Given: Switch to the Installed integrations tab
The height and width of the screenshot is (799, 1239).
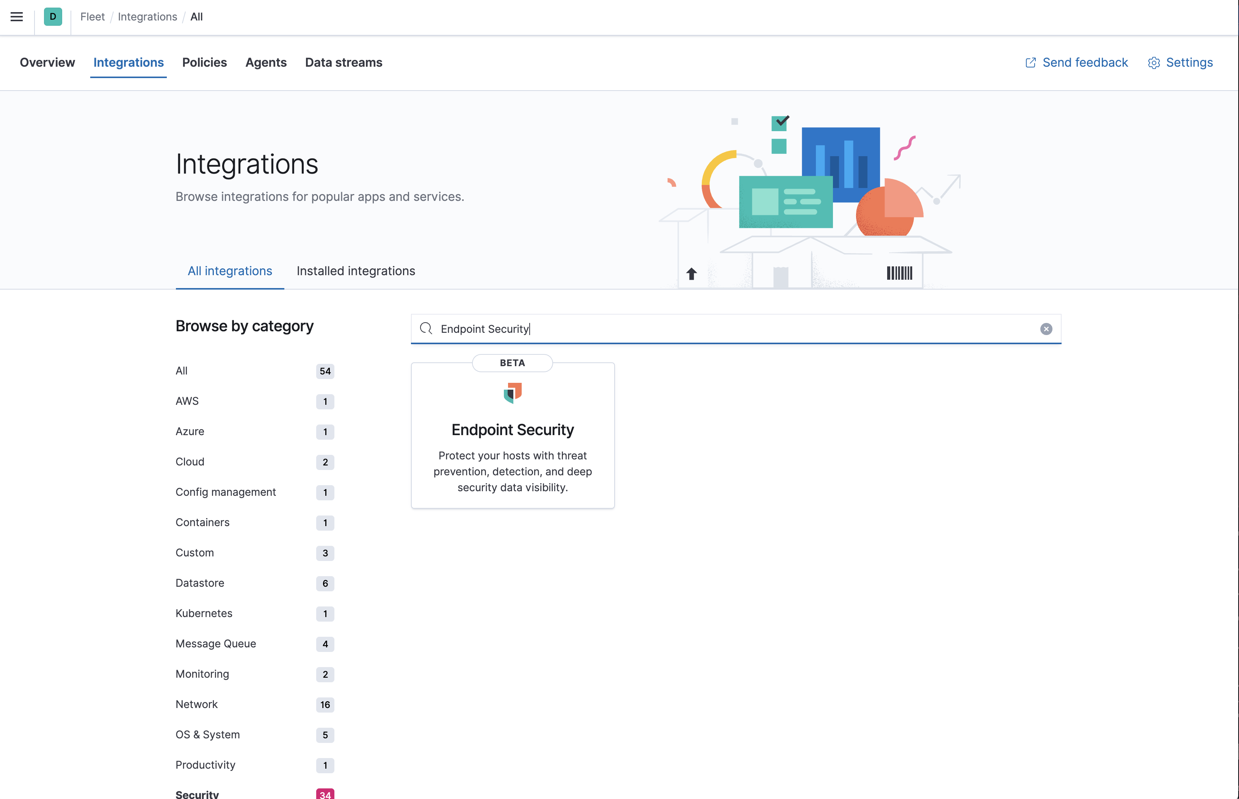Looking at the screenshot, I should pyautogui.click(x=355, y=271).
